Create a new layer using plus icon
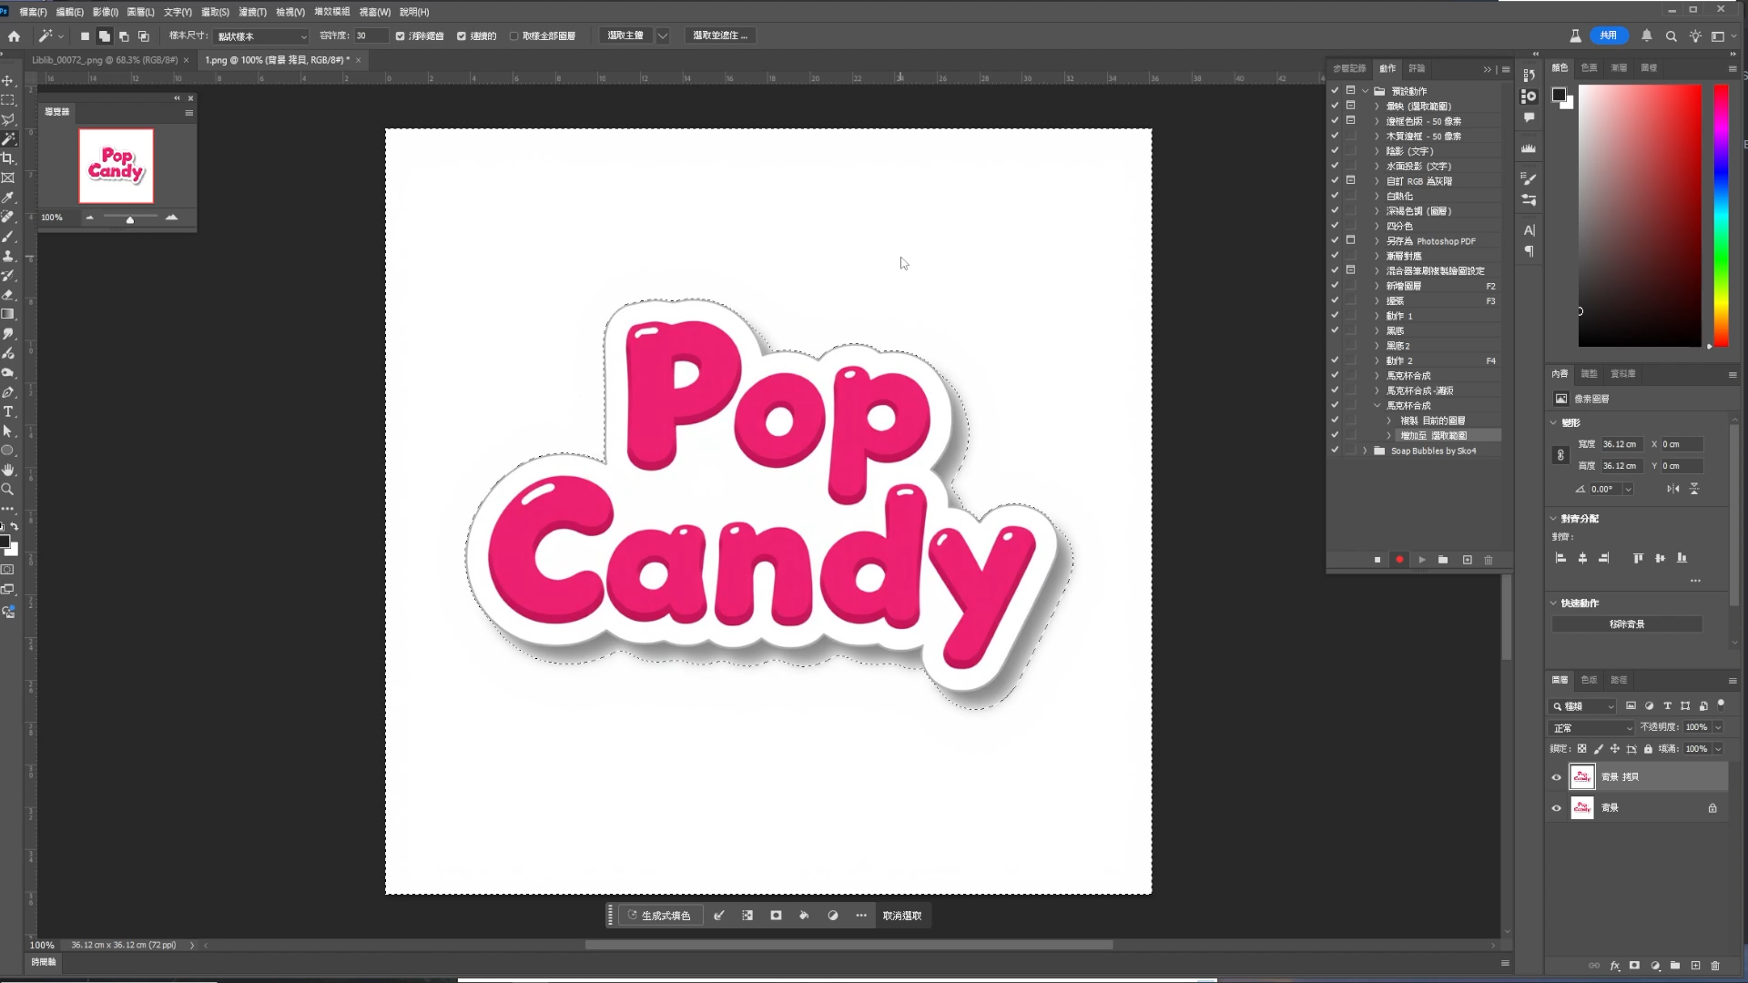The width and height of the screenshot is (1748, 983). 1695,966
